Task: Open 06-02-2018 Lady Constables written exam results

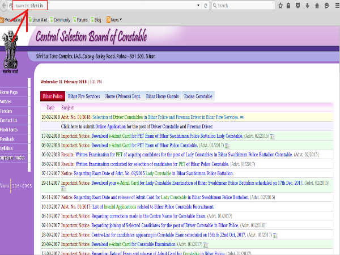Action: click(x=184, y=155)
